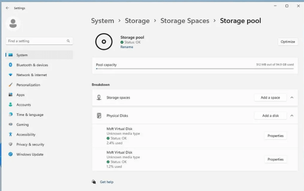This screenshot has width=304, height=191.
Task: Click the Get help link
Action: click(107, 182)
